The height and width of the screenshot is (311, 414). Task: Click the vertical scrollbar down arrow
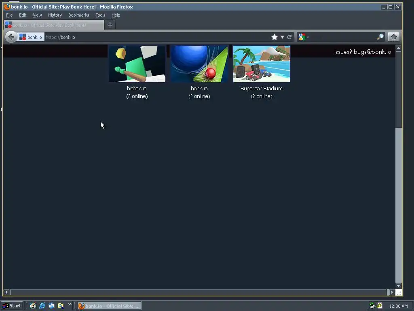pos(398,286)
